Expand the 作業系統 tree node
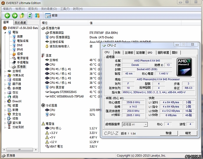The height and width of the screenshot is (159, 203). [x=5, y=76]
